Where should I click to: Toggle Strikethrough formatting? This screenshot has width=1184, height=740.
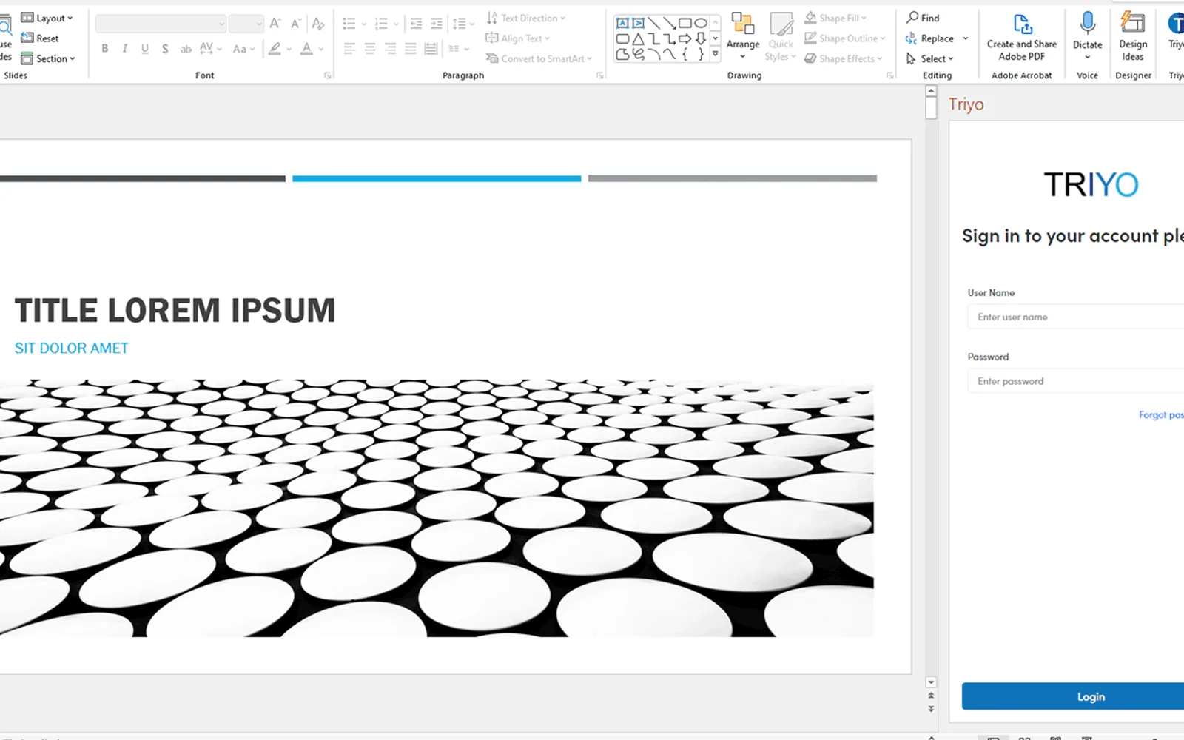coord(186,49)
